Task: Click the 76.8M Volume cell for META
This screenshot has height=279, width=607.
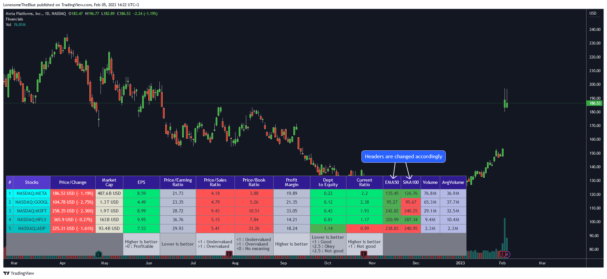Action: pos(430,194)
